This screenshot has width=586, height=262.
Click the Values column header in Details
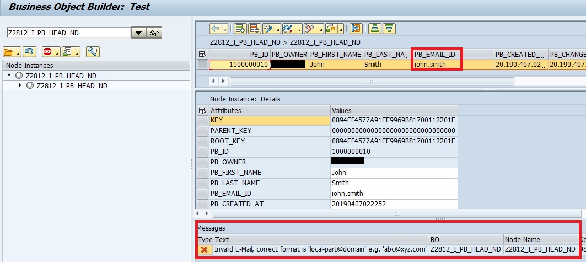coord(394,110)
